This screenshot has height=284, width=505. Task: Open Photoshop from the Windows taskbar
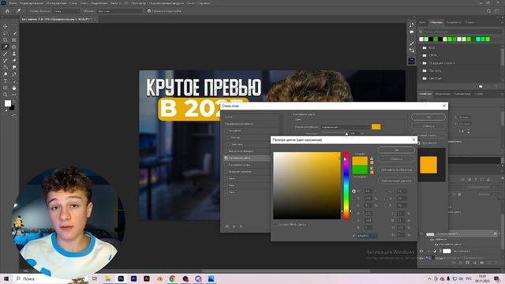point(121,278)
